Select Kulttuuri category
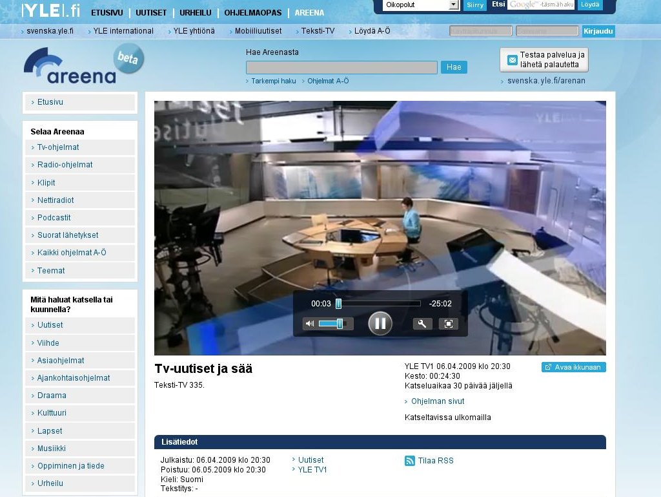Screen dimensions: 661x497 80,413
